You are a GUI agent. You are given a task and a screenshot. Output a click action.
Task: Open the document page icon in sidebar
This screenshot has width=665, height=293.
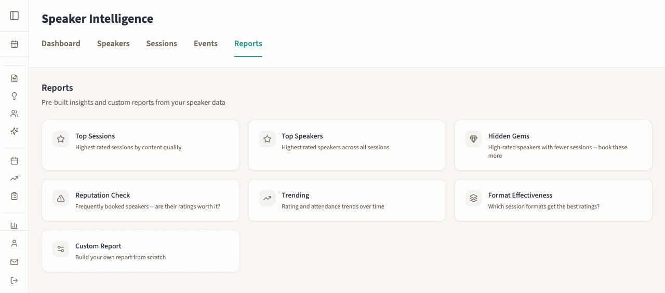click(15, 78)
